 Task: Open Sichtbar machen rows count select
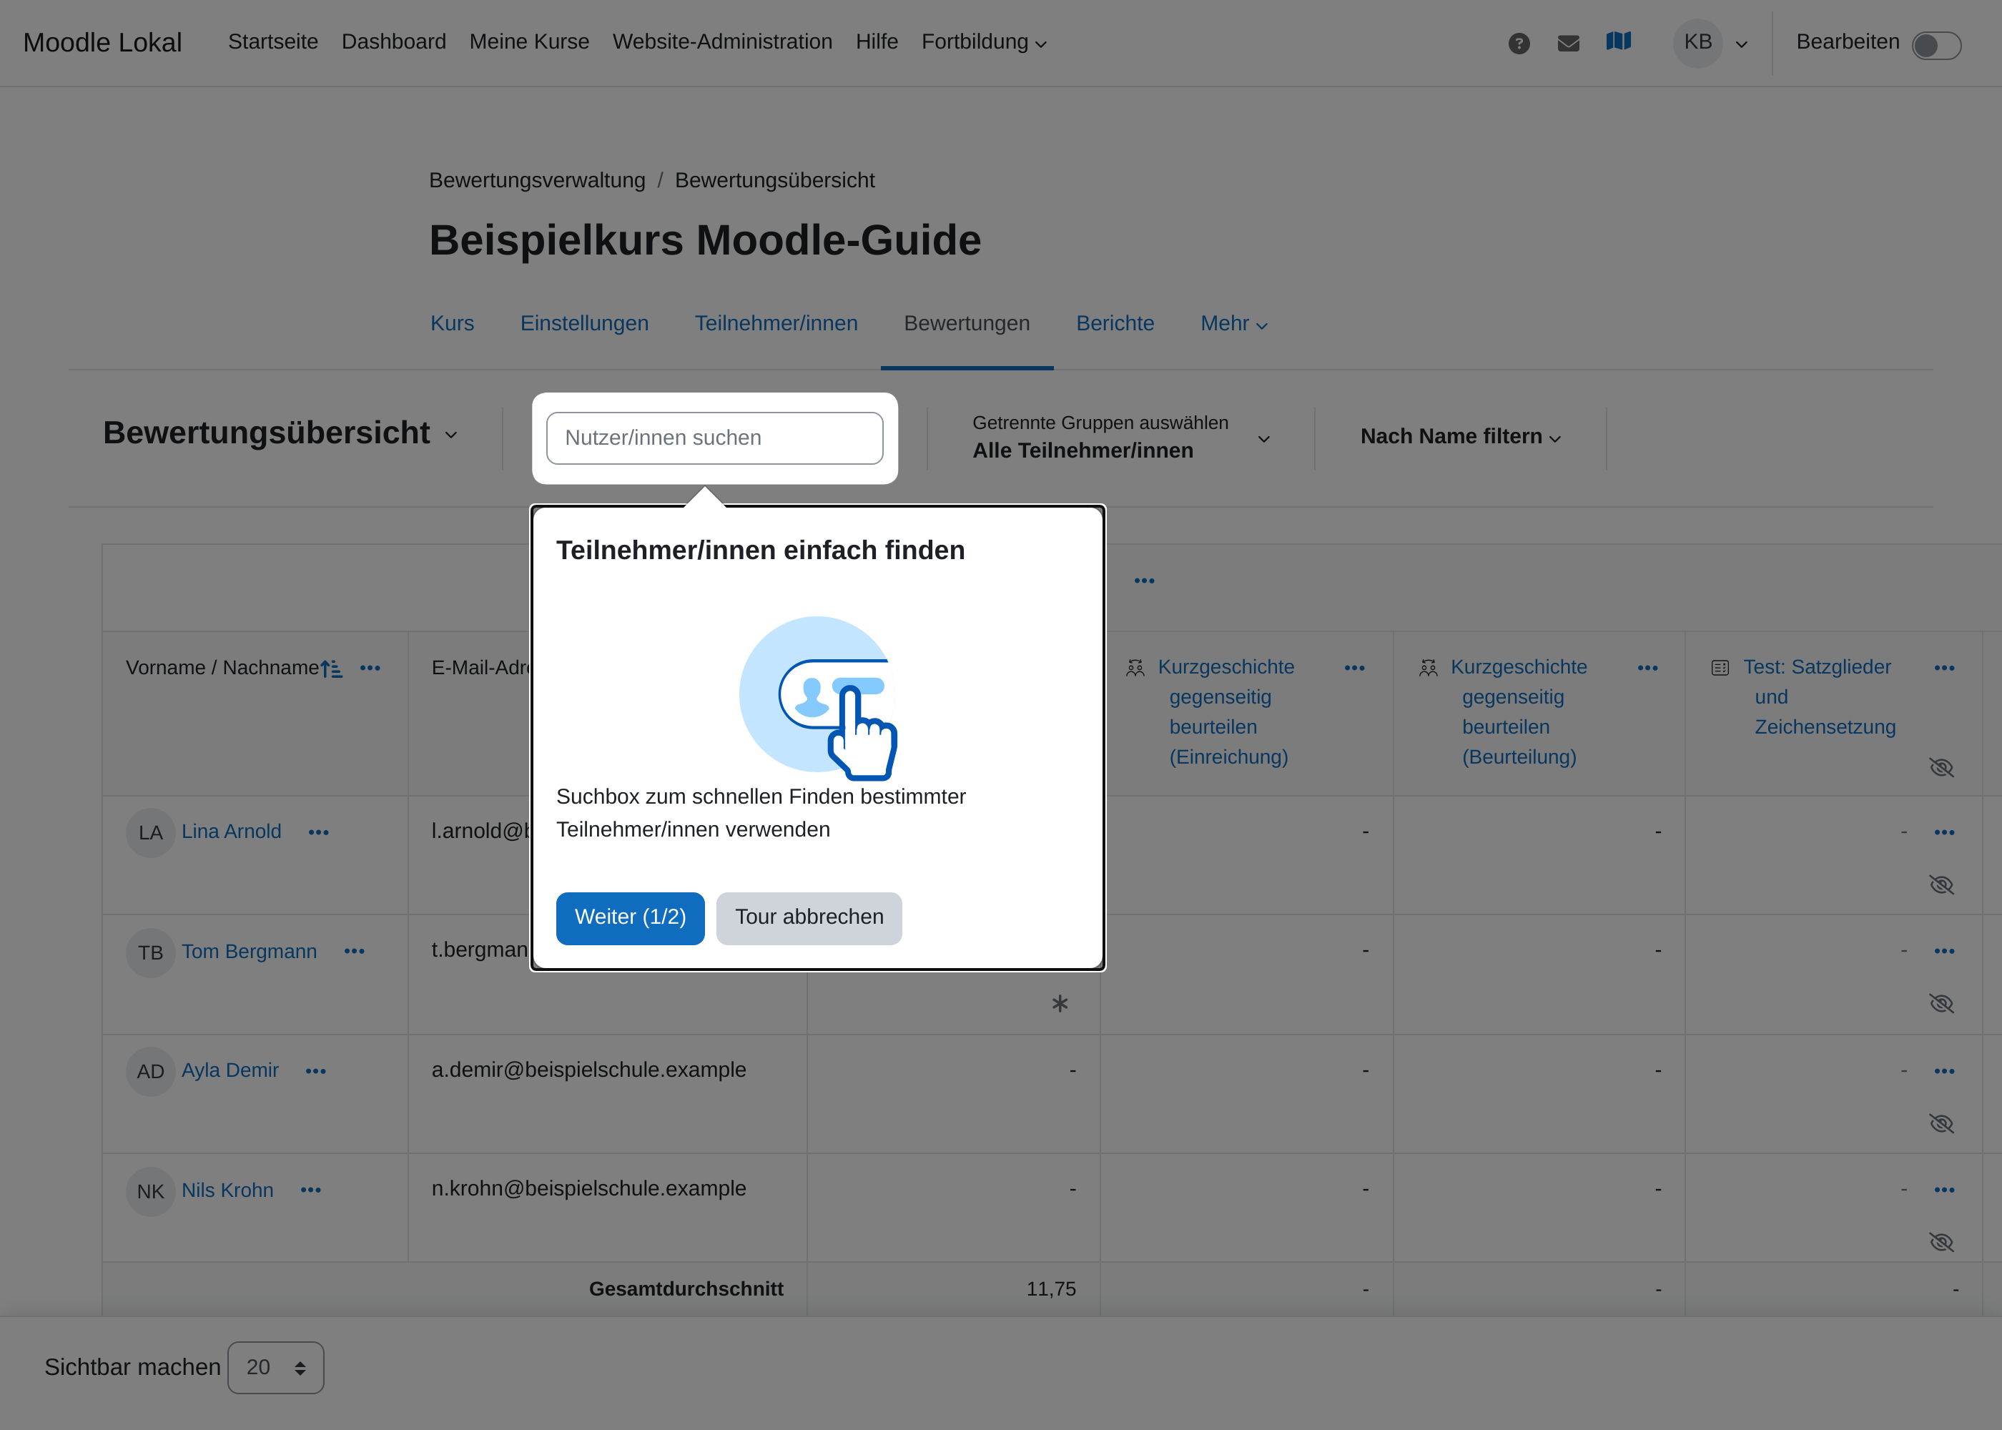[275, 1368]
